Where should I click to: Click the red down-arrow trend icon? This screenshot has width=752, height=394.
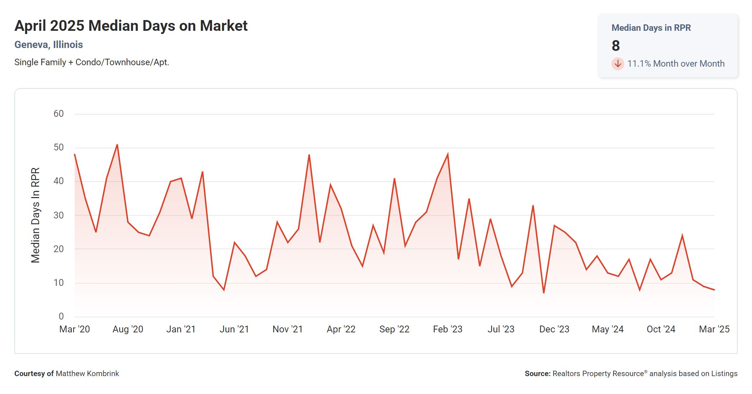617,64
